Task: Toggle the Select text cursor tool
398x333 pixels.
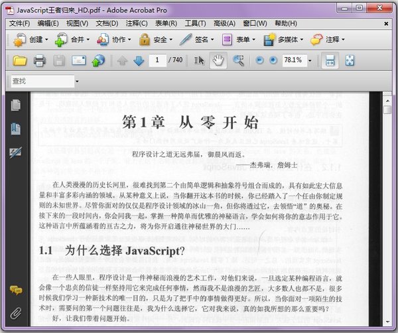Action: pyautogui.click(x=199, y=60)
